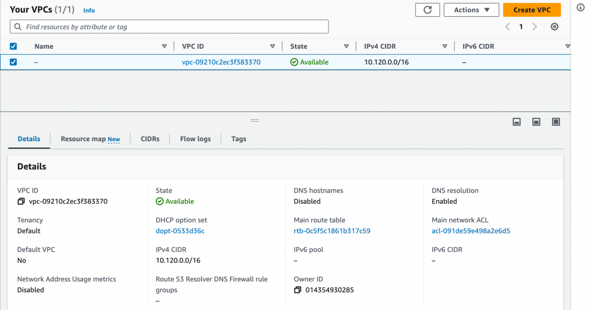
Task: Click page number 1 in pagination
Action: (521, 27)
